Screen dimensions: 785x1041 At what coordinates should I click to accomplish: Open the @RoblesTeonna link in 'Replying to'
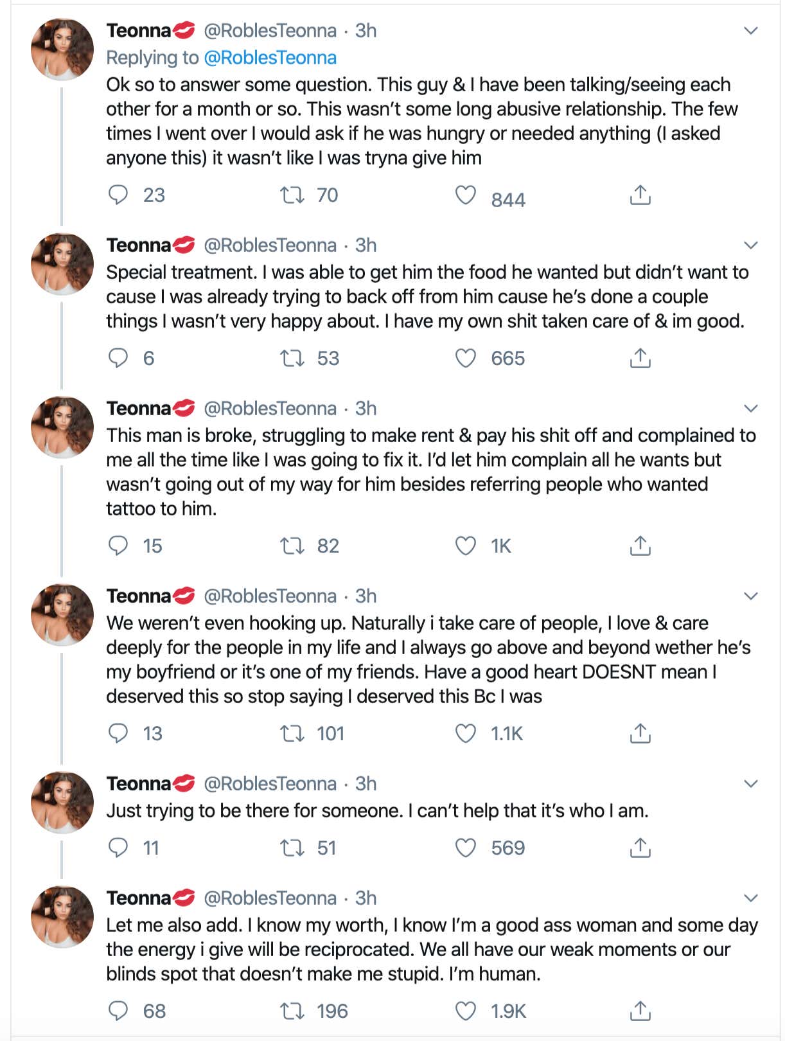point(270,58)
